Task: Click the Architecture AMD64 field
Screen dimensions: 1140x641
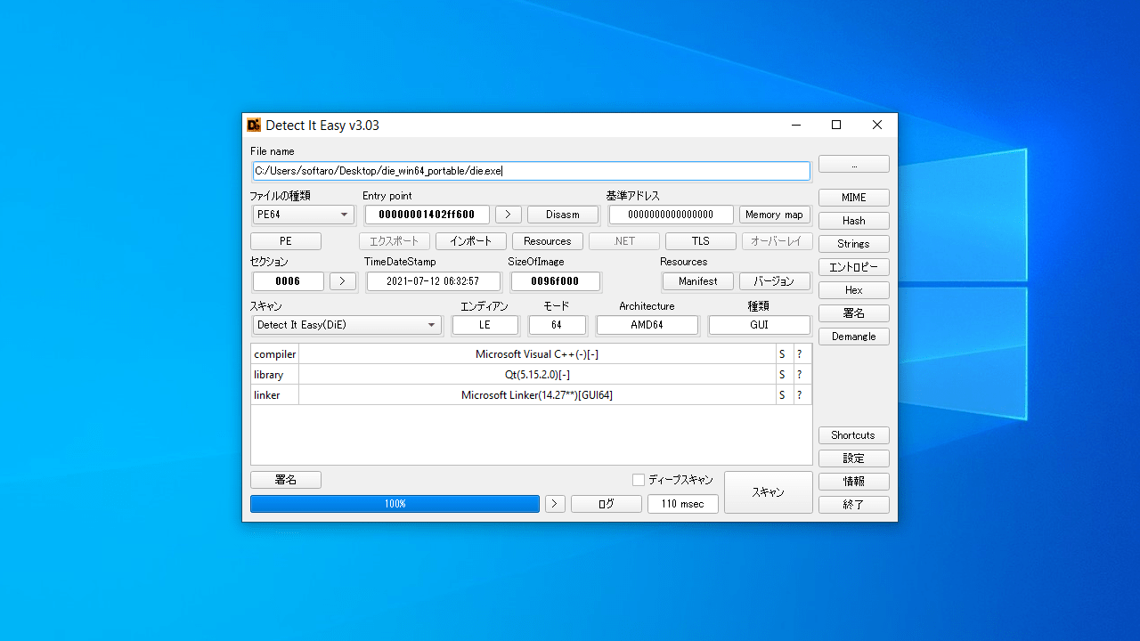Action: click(647, 325)
